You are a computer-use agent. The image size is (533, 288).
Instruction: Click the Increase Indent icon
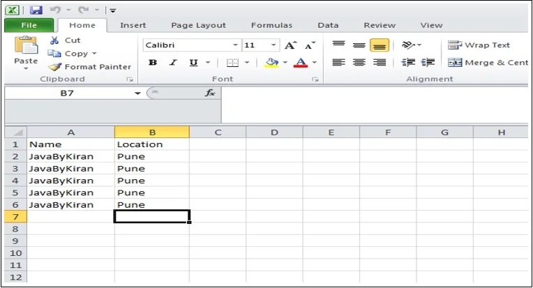click(428, 63)
